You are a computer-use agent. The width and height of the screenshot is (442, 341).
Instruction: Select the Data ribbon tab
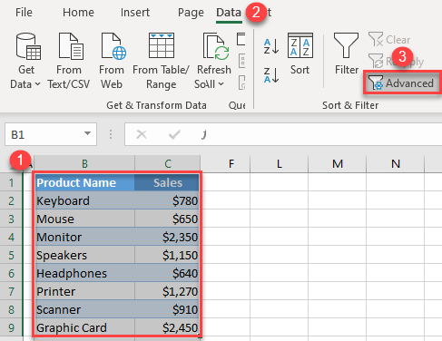coord(229,13)
